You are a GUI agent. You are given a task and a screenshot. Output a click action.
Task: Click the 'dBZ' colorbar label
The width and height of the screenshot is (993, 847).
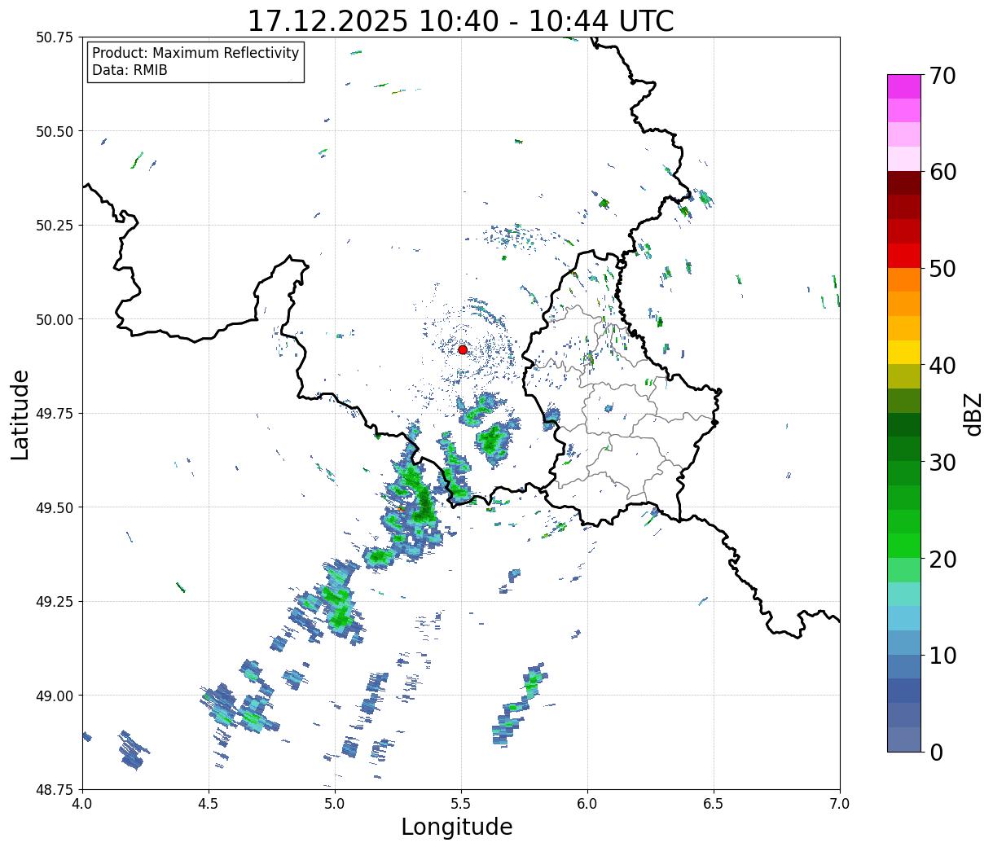[x=973, y=414]
